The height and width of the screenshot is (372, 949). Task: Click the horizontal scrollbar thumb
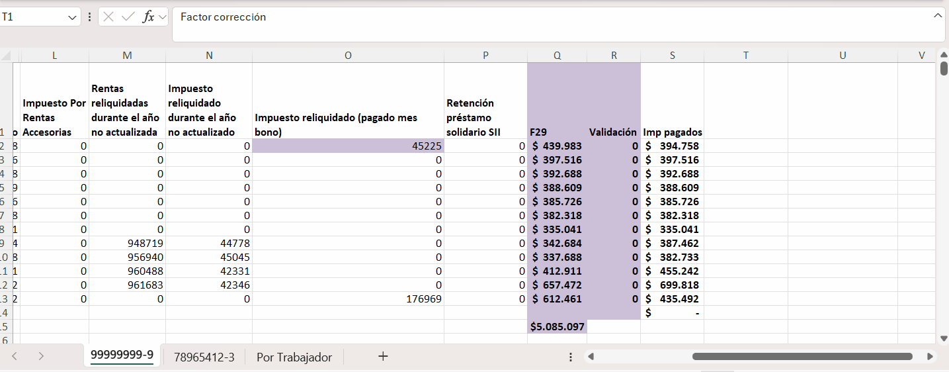(802, 356)
